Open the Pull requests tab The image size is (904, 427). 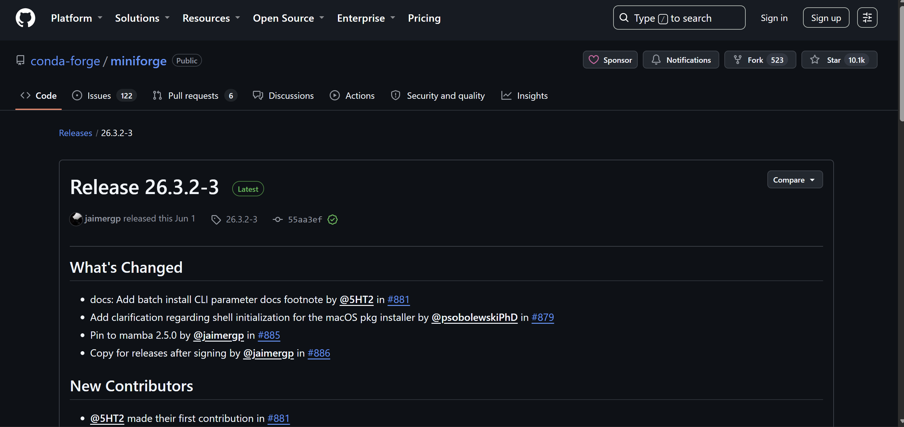coord(195,96)
